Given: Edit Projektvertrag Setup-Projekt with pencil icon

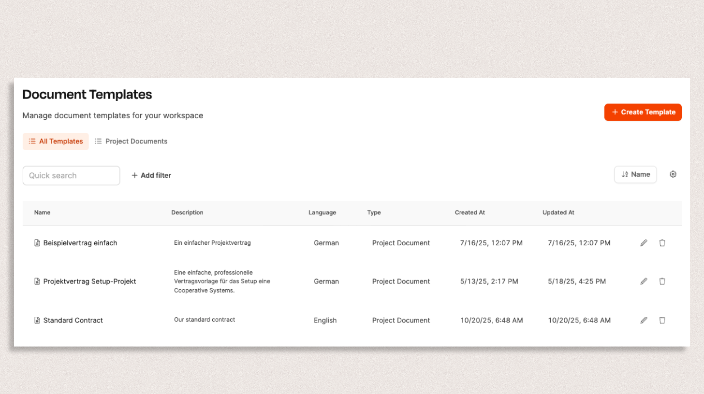Looking at the screenshot, I should (x=644, y=281).
